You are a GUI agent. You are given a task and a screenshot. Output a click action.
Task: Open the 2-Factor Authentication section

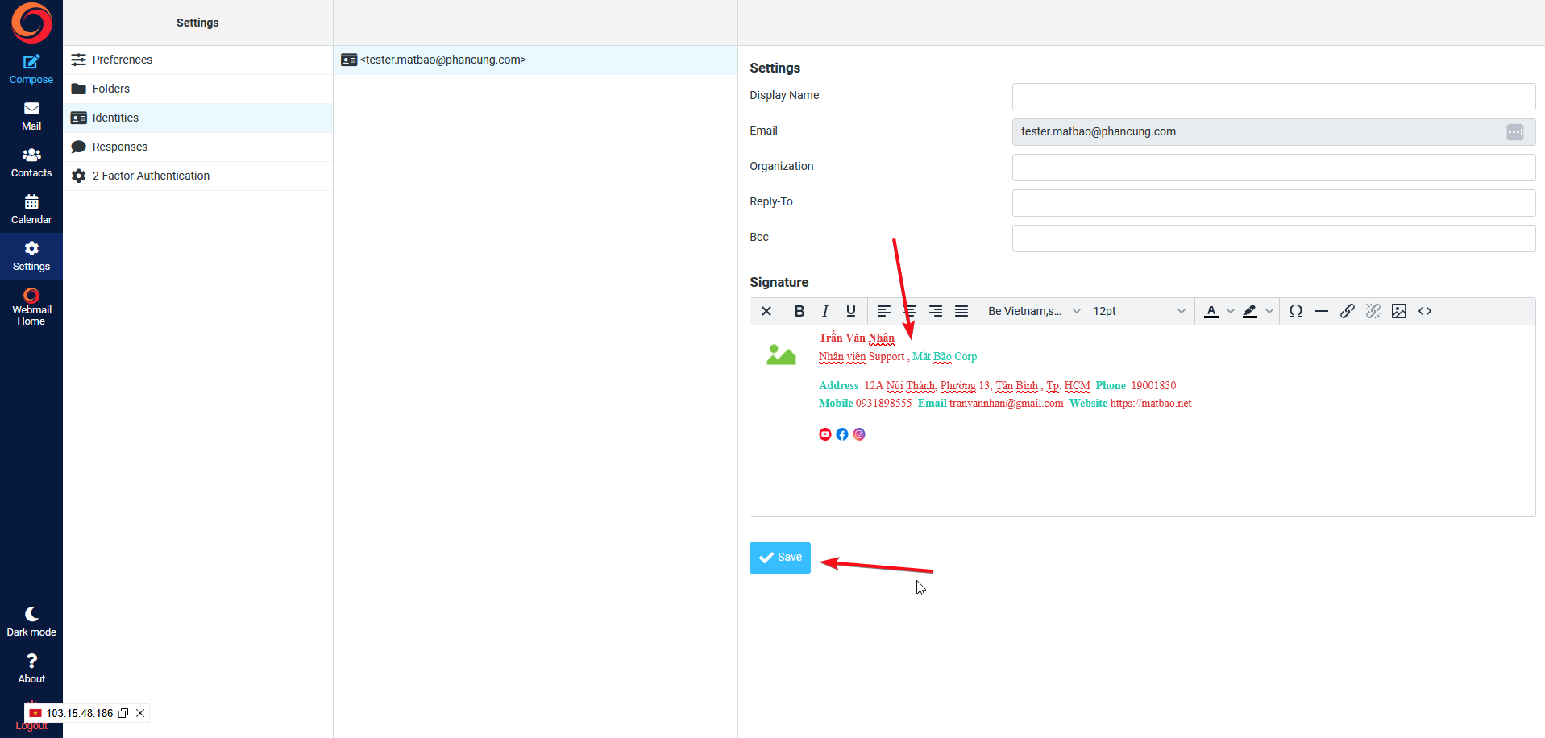[151, 176]
